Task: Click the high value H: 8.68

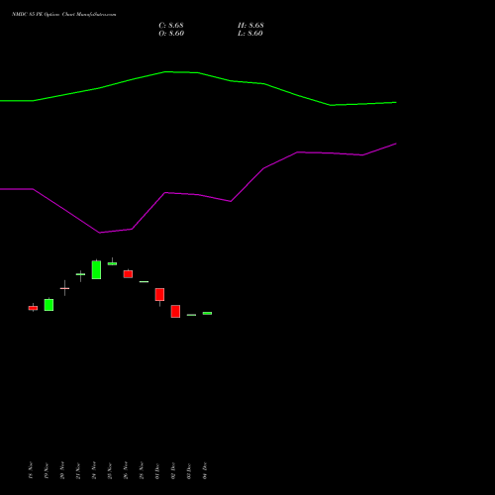Action: (x=250, y=26)
